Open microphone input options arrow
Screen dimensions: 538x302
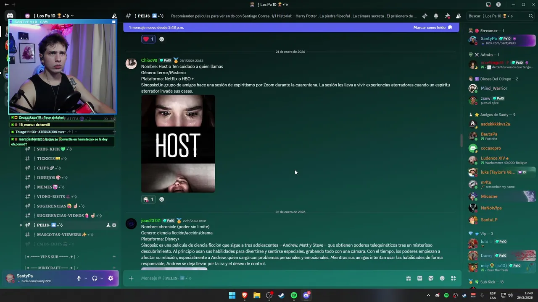(x=86, y=278)
